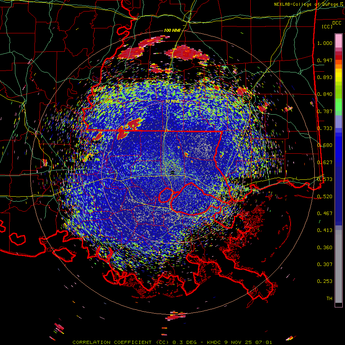Select the 0.360 scale value
This screenshot has height=345, width=345.
[325, 248]
